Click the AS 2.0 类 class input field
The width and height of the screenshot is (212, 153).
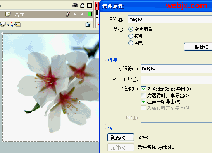(177, 80)
